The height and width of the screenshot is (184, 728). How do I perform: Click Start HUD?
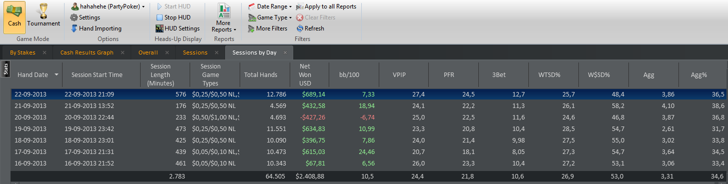(x=173, y=6)
